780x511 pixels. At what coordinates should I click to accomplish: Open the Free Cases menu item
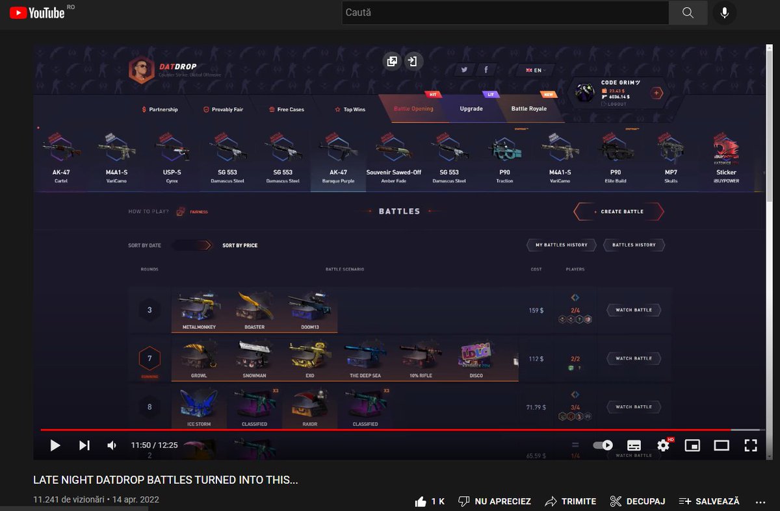pyautogui.click(x=287, y=110)
